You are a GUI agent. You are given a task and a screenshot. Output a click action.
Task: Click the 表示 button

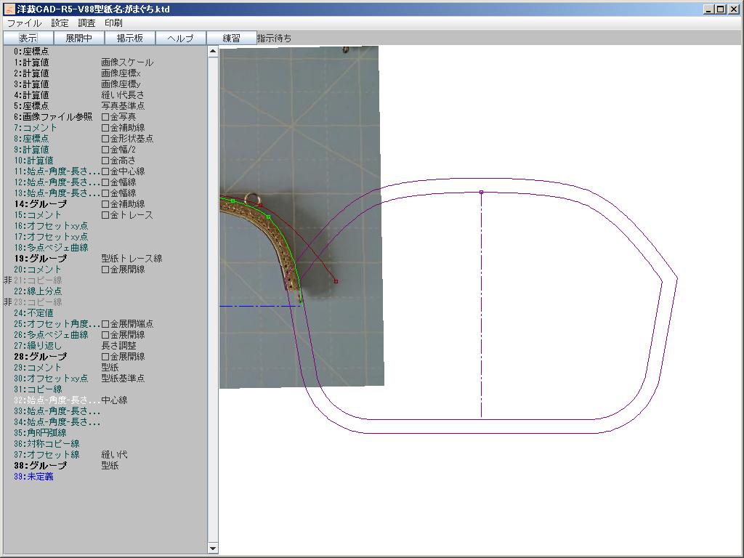(28, 38)
